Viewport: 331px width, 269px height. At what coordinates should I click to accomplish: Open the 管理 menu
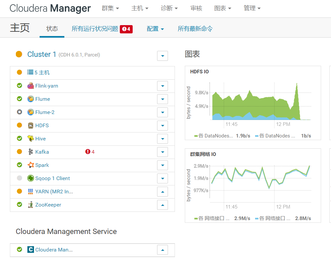click(252, 8)
